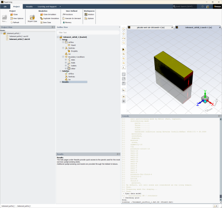Click the Filter Text input field
The height and width of the screenshot is (208, 222).
point(88,32)
